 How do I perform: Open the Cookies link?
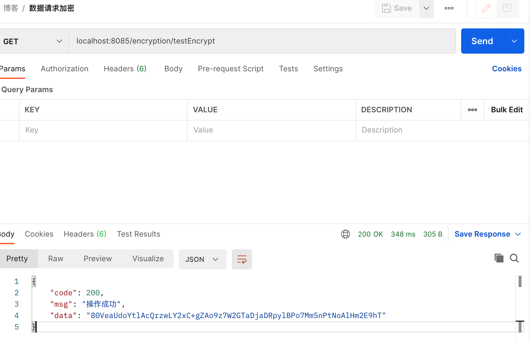coord(506,69)
